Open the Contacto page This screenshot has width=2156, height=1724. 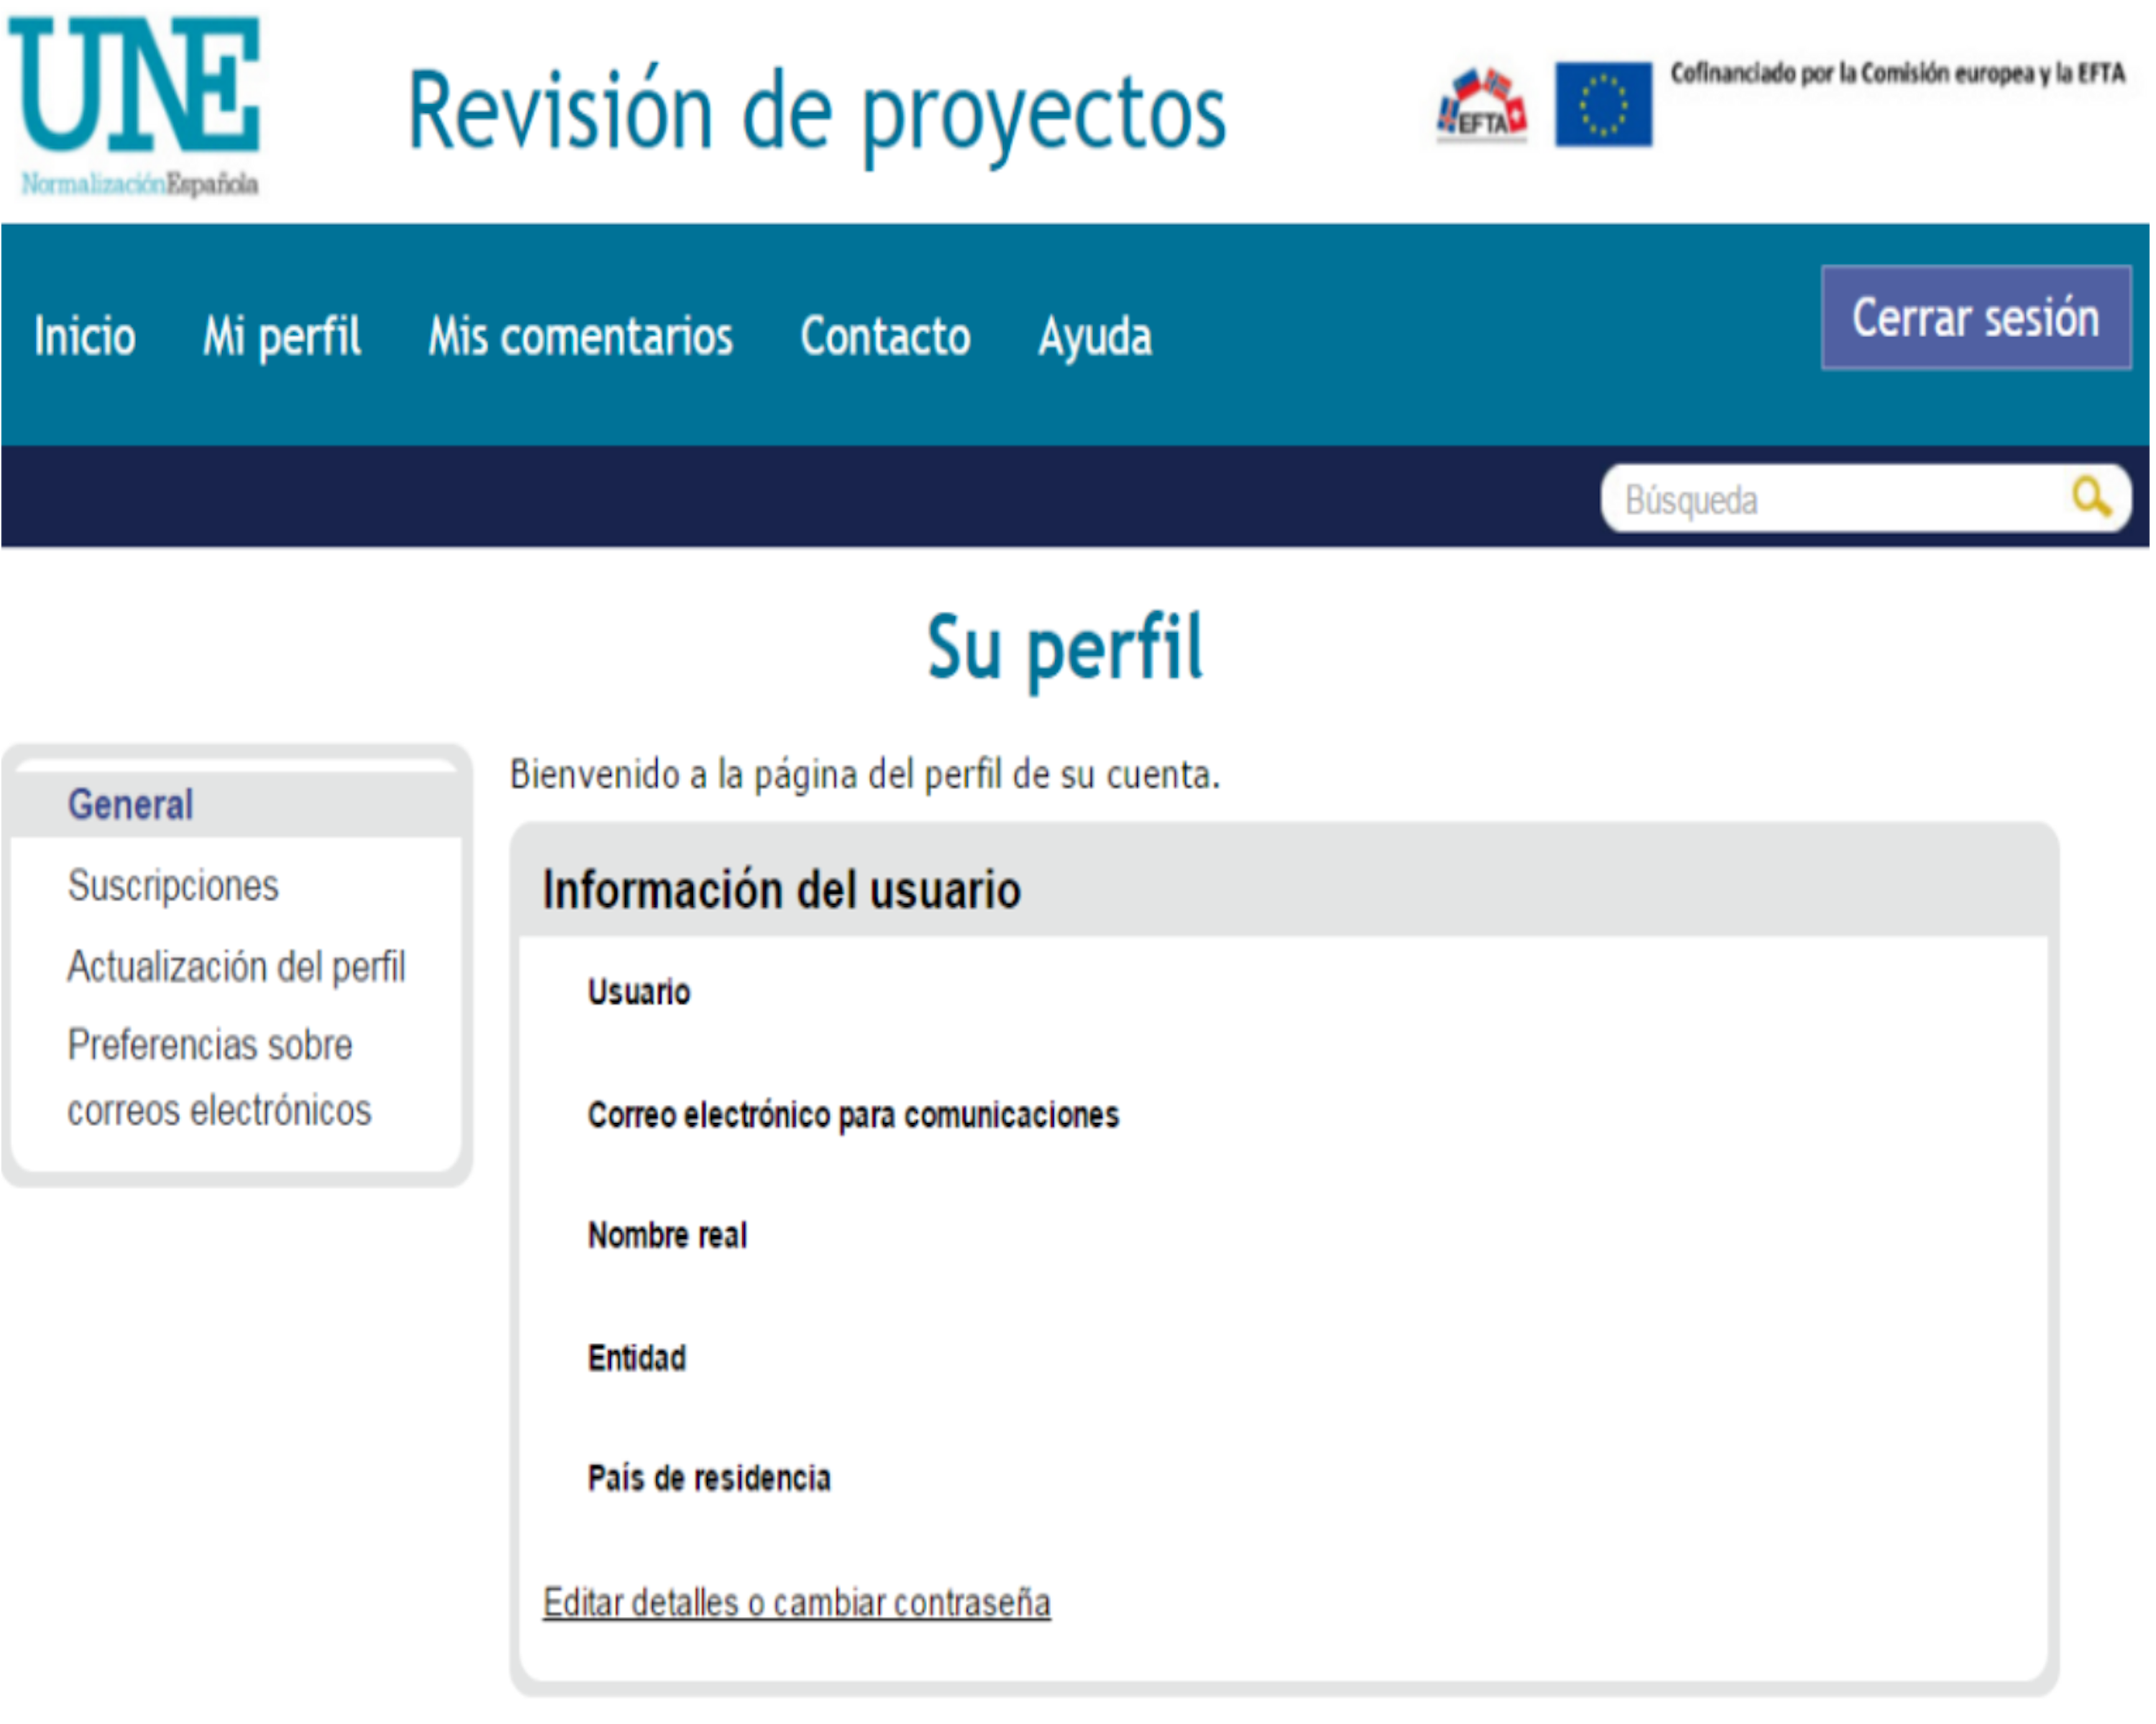coord(885,336)
